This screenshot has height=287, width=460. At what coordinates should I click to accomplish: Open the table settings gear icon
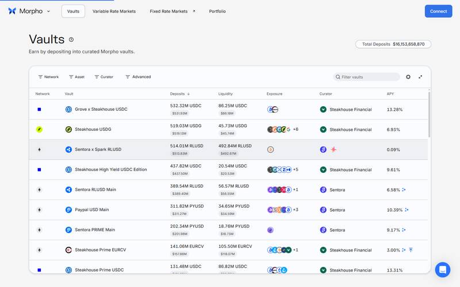coord(408,77)
